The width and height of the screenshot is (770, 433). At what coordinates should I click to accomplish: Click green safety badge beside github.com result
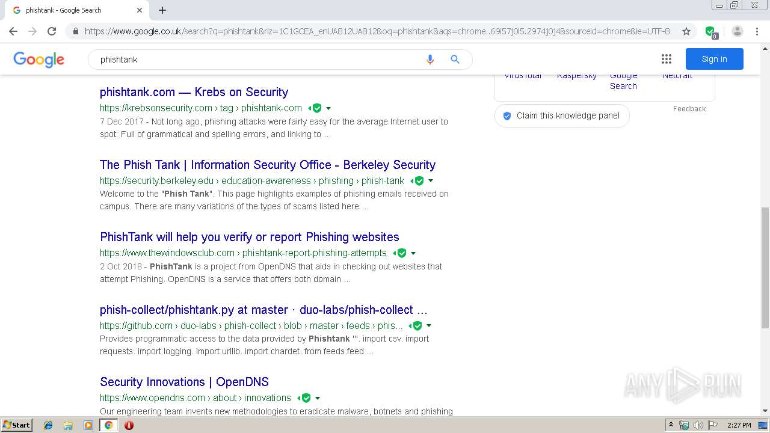tap(417, 325)
